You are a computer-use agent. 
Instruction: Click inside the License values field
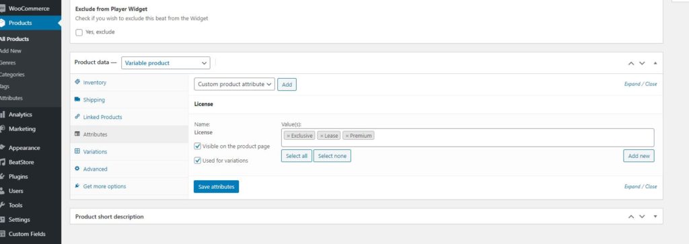(468, 138)
